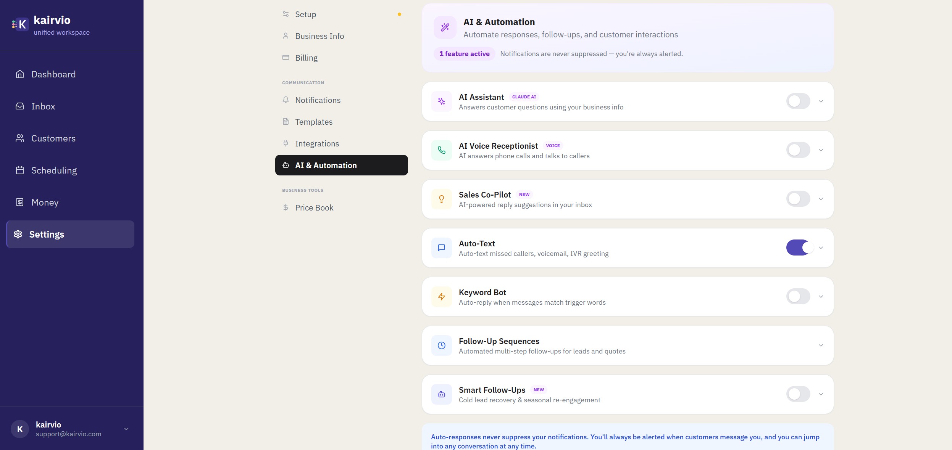Click the Notifications bell icon
The image size is (952, 450).
tap(286, 100)
